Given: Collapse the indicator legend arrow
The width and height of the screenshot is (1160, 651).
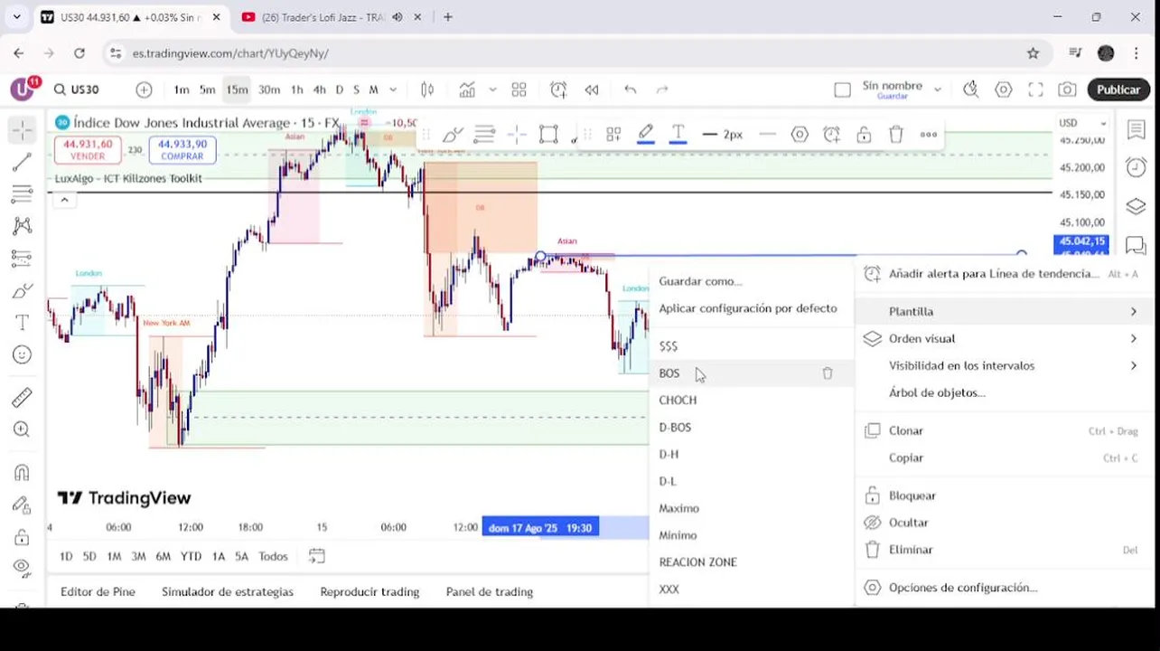Looking at the screenshot, I should [63, 200].
